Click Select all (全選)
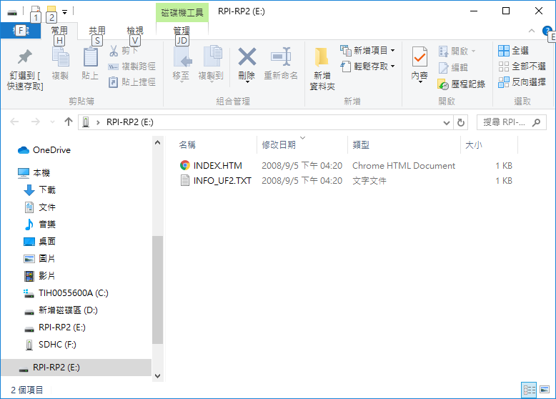 [x=513, y=51]
